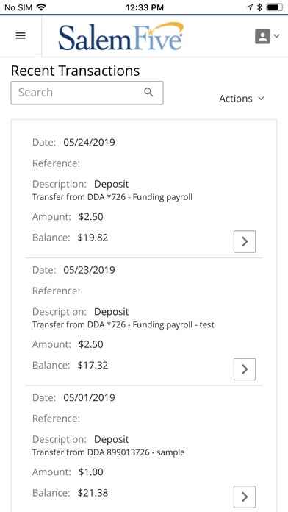Tap the 12:33 PM clock in status bar

[145, 7]
